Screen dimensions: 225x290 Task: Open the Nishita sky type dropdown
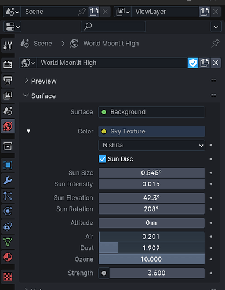[x=151, y=145]
